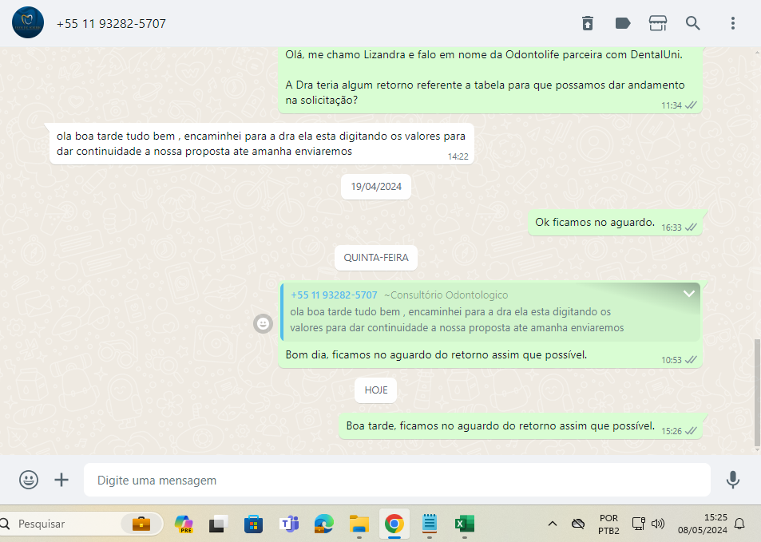Open the volume speaker tray icon
Screen dimensions: 761x542
click(658, 524)
